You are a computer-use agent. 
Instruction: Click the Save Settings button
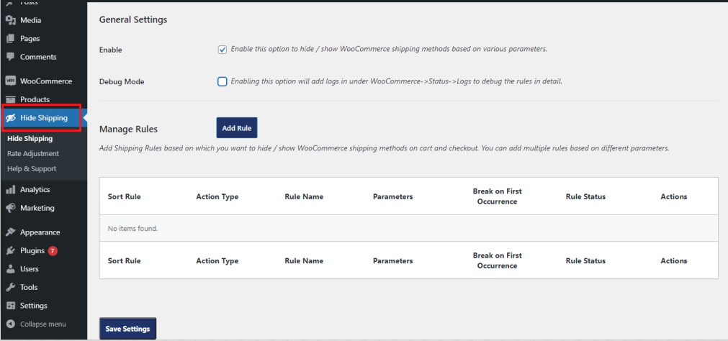coord(127,329)
